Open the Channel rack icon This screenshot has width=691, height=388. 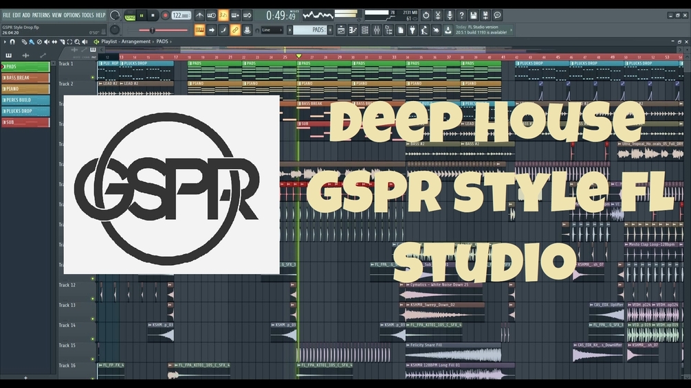click(x=365, y=30)
